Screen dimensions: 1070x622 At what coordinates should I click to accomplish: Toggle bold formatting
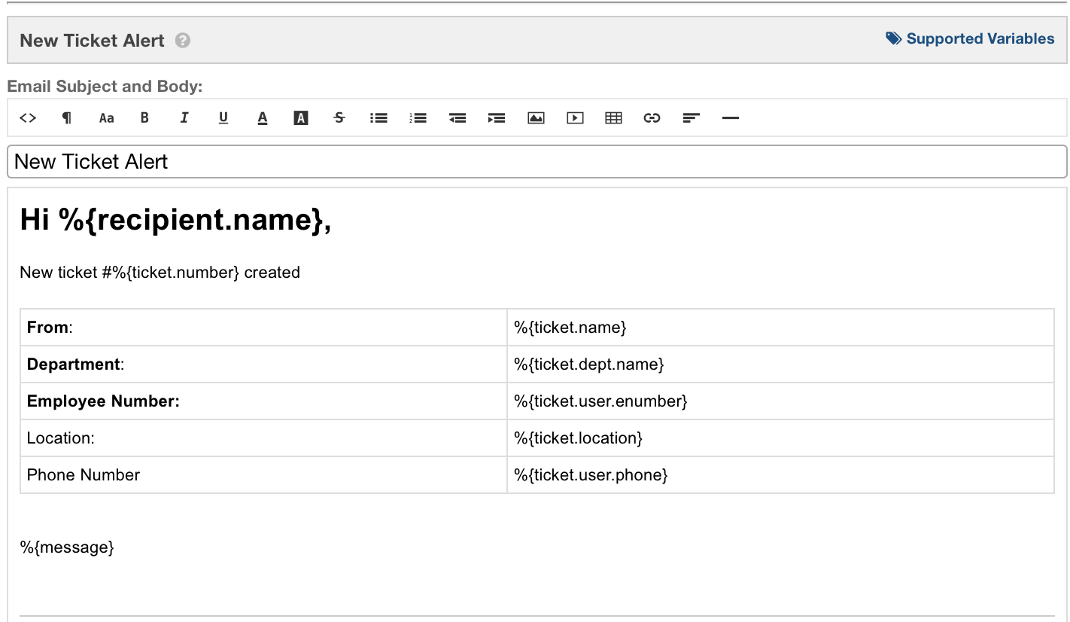[x=145, y=117]
